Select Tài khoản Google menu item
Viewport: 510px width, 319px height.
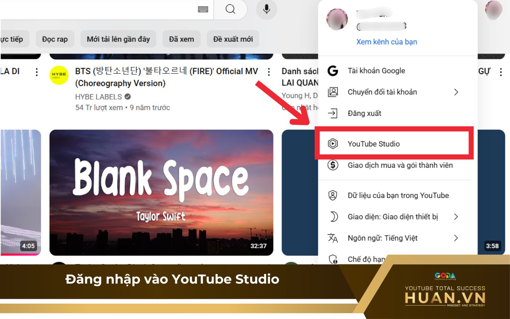click(397, 70)
